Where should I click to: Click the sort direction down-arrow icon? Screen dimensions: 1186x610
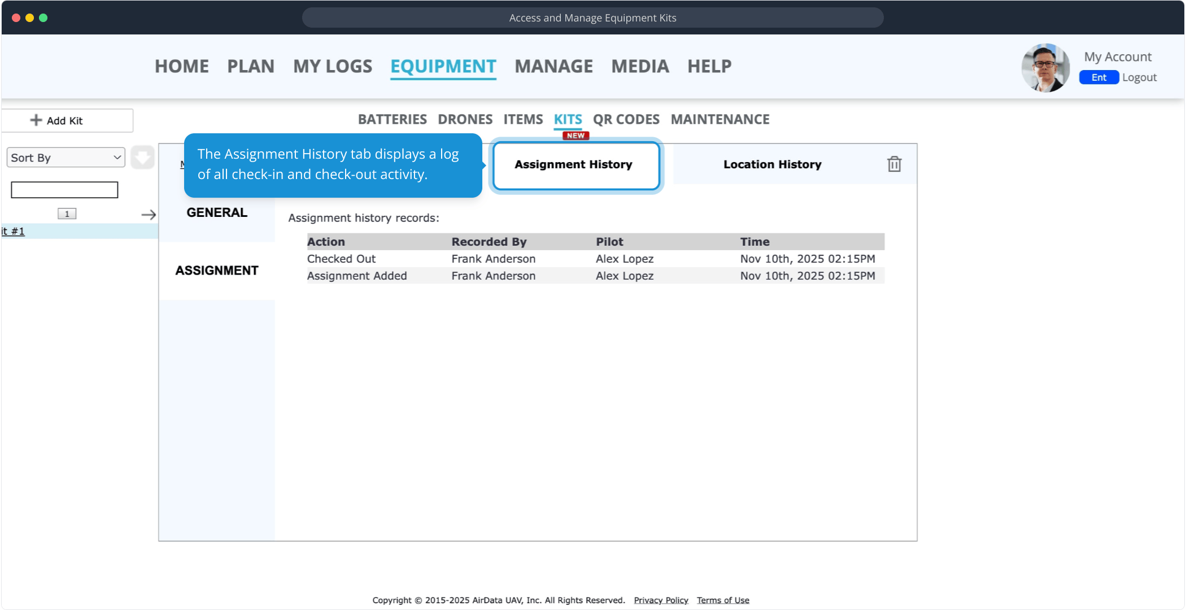pyautogui.click(x=142, y=158)
